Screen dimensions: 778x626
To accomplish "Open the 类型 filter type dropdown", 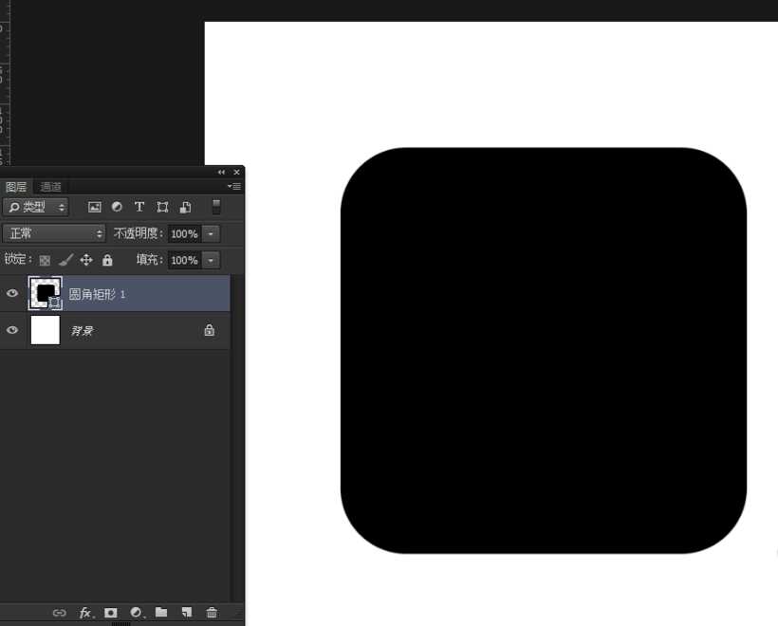I will pos(36,207).
